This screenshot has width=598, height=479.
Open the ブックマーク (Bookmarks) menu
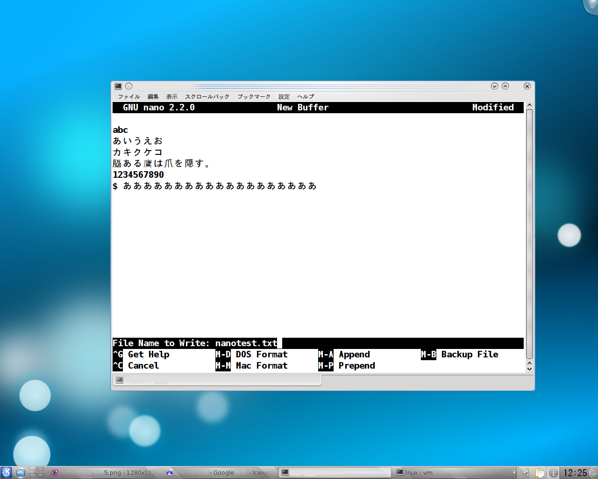pos(254,97)
